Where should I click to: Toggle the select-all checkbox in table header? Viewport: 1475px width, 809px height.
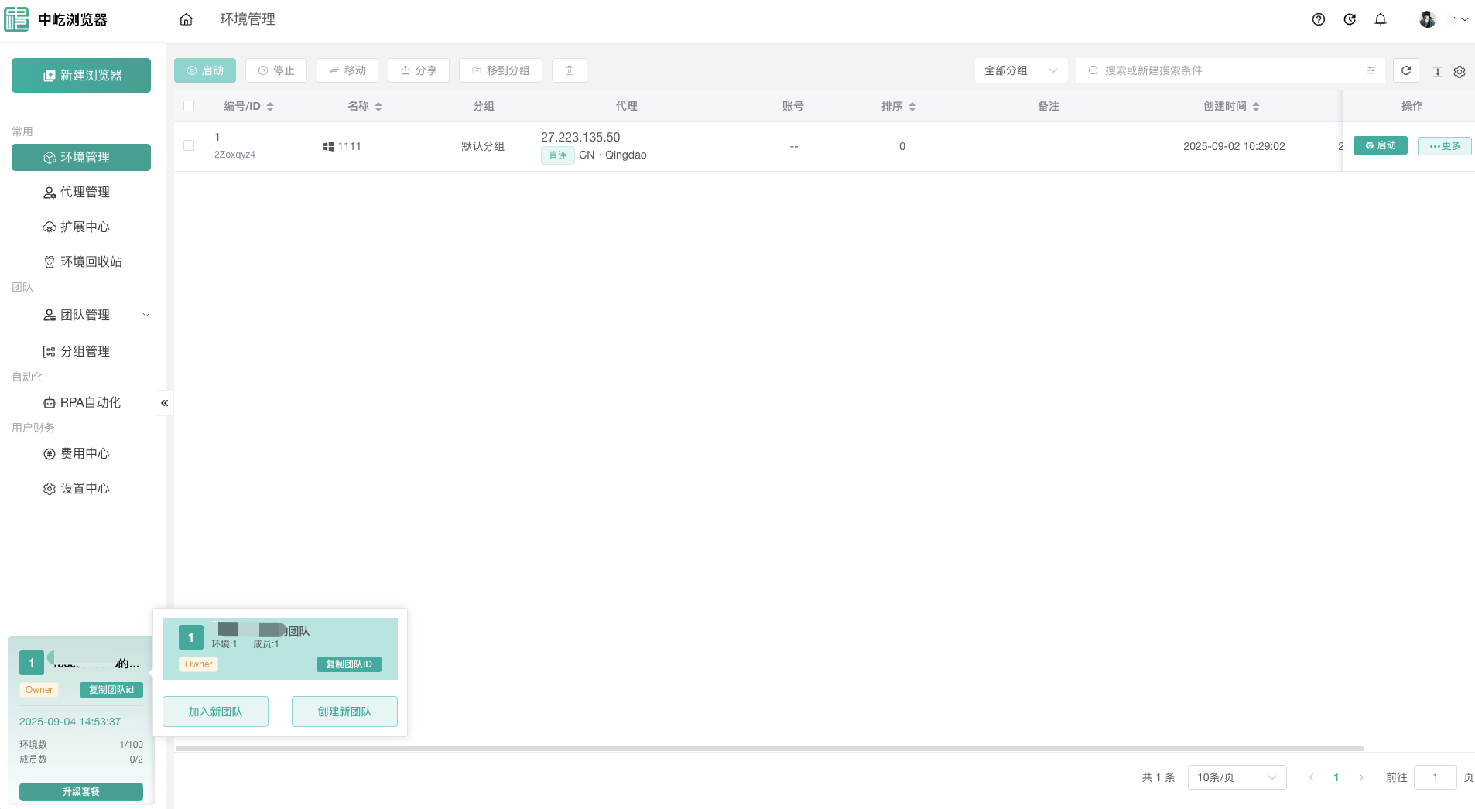point(189,106)
